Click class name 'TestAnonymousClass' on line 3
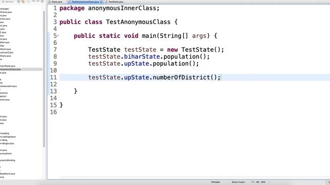The width and height of the screenshot is (330, 185). pyautogui.click(x=138, y=22)
